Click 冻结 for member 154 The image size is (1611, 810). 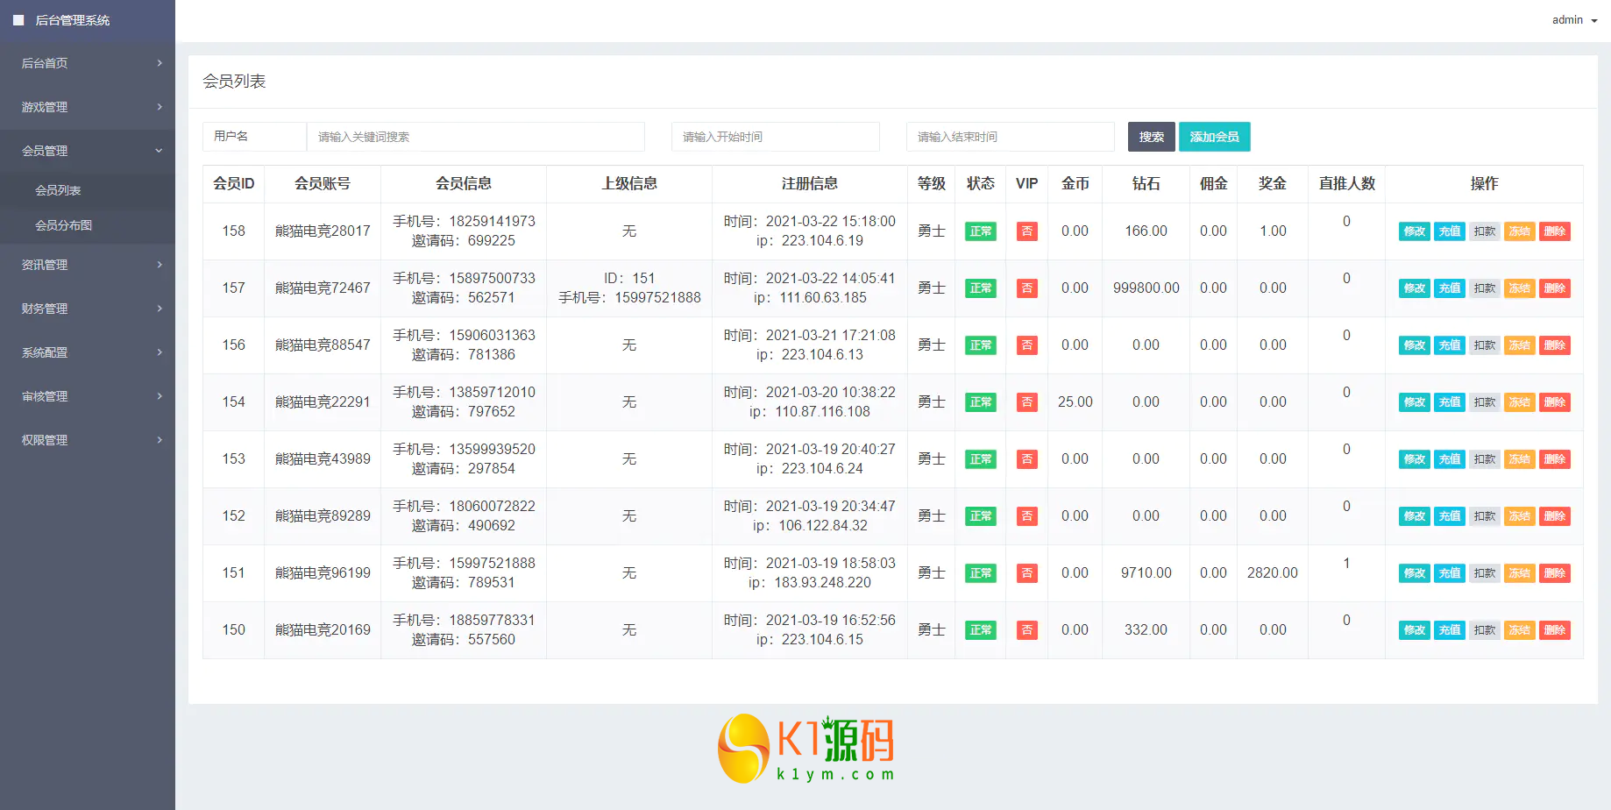pyautogui.click(x=1519, y=402)
